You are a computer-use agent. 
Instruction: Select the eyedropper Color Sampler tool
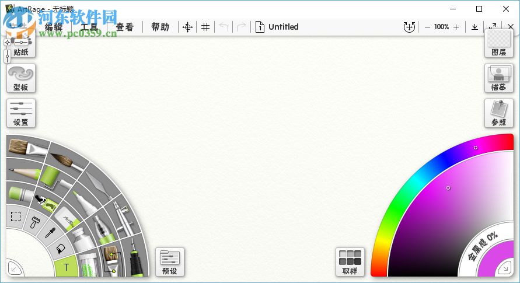click(x=50, y=233)
